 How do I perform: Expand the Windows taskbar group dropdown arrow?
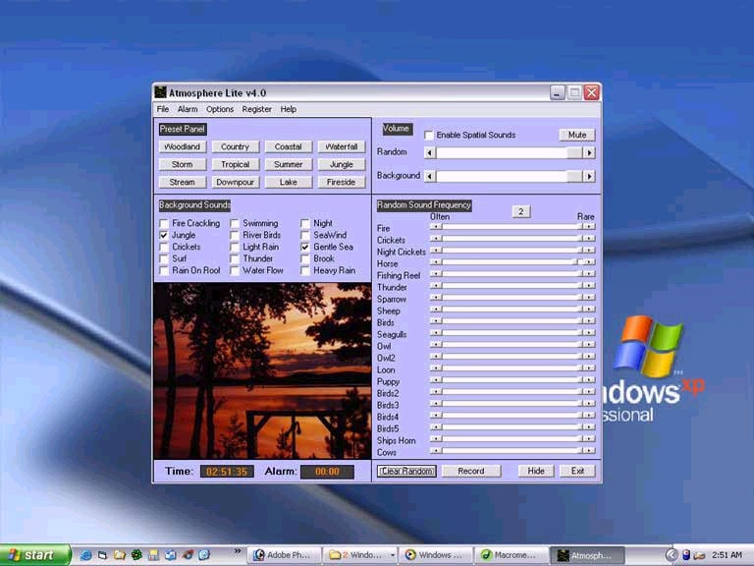tap(393, 555)
